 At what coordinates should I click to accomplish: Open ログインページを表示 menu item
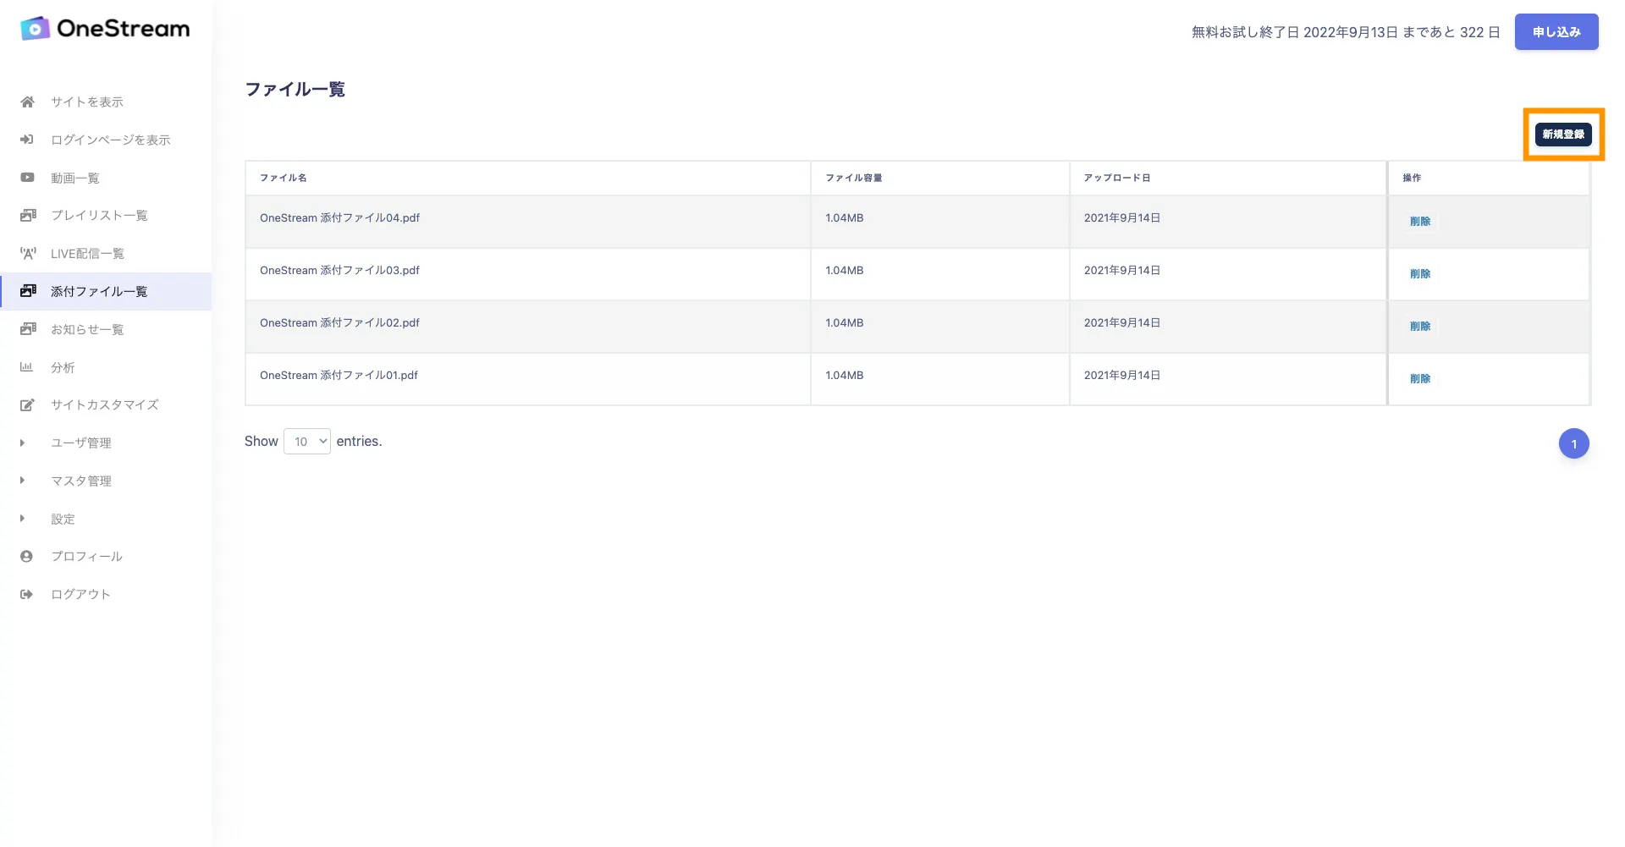pyautogui.click(x=111, y=140)
